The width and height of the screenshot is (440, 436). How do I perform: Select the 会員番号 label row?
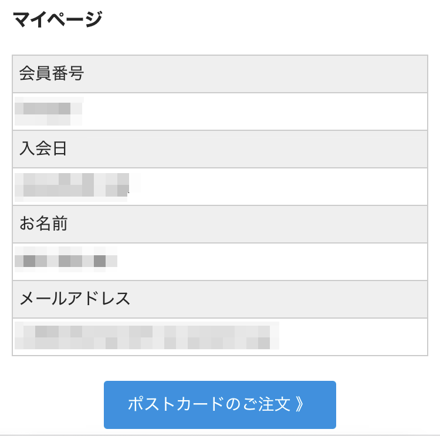point(219,74)
